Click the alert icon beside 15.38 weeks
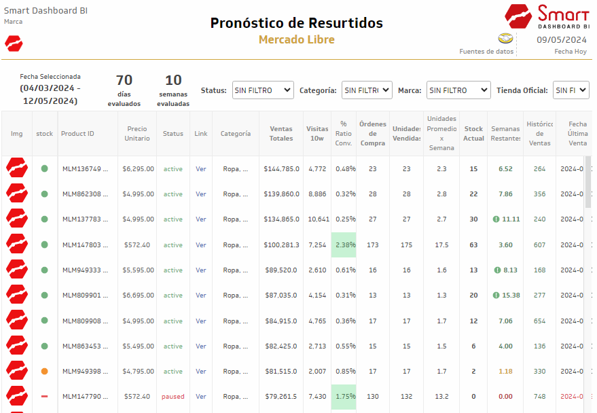This screenshot has width=597, height=413. click(x=496, y=295)
